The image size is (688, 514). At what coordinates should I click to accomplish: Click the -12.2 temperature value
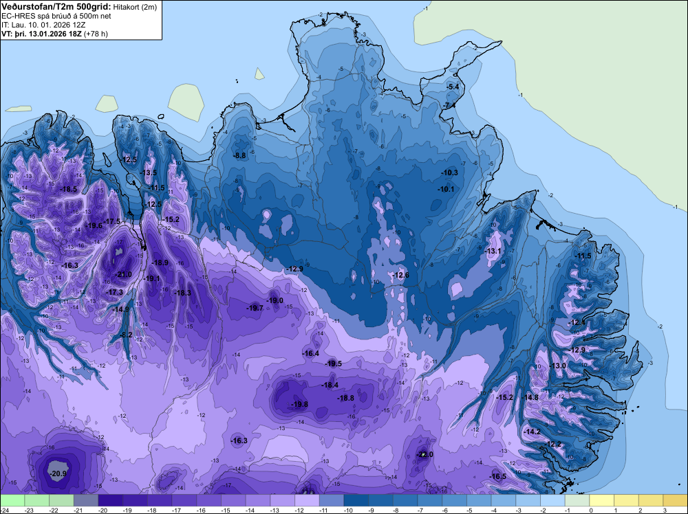553,444
